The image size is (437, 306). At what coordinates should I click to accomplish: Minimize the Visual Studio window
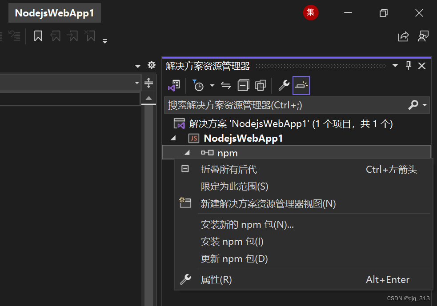point(348,12)
